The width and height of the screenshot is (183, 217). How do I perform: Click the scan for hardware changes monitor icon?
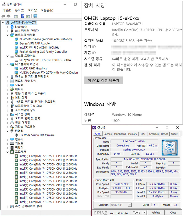pos(35,16)
